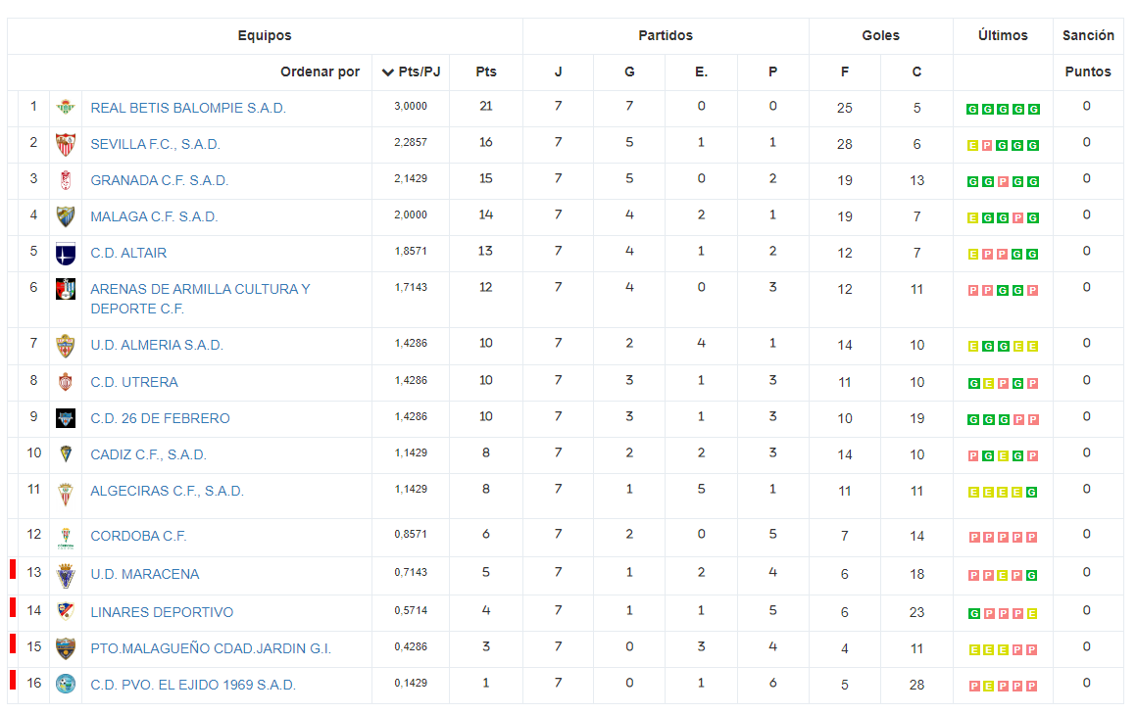Viewport: 1137px width, 714px height.
Task: Sort by the F goals for header
Action: pyautogui.click(x=845, y=71)
